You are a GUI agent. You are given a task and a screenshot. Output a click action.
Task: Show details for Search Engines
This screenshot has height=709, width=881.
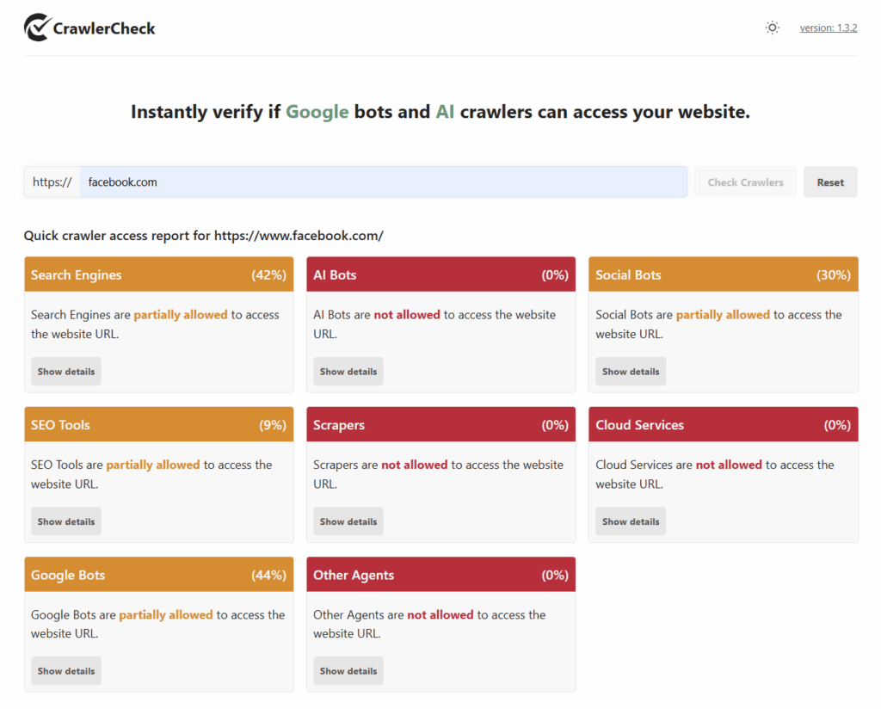pos(66,372)
